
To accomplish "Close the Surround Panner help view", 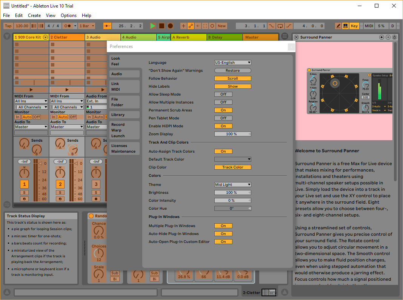I will tap(296, 37).
